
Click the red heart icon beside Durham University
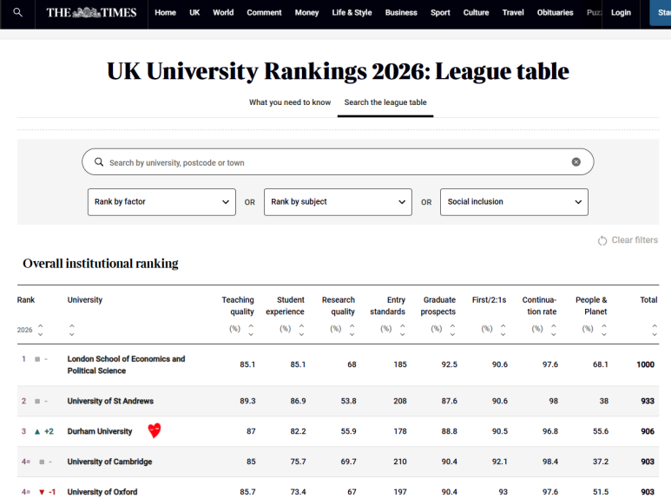(155, 430)
